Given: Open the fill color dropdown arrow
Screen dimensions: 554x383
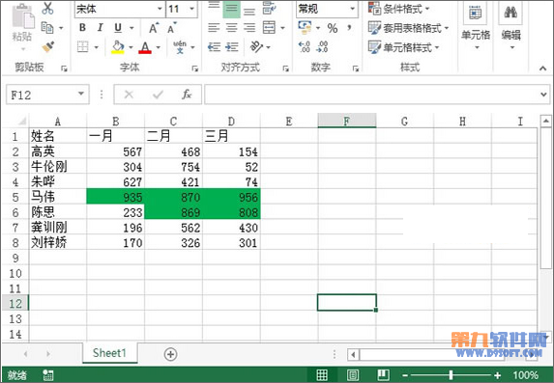Looking at the screenshot, I should (x=131, y=47).
